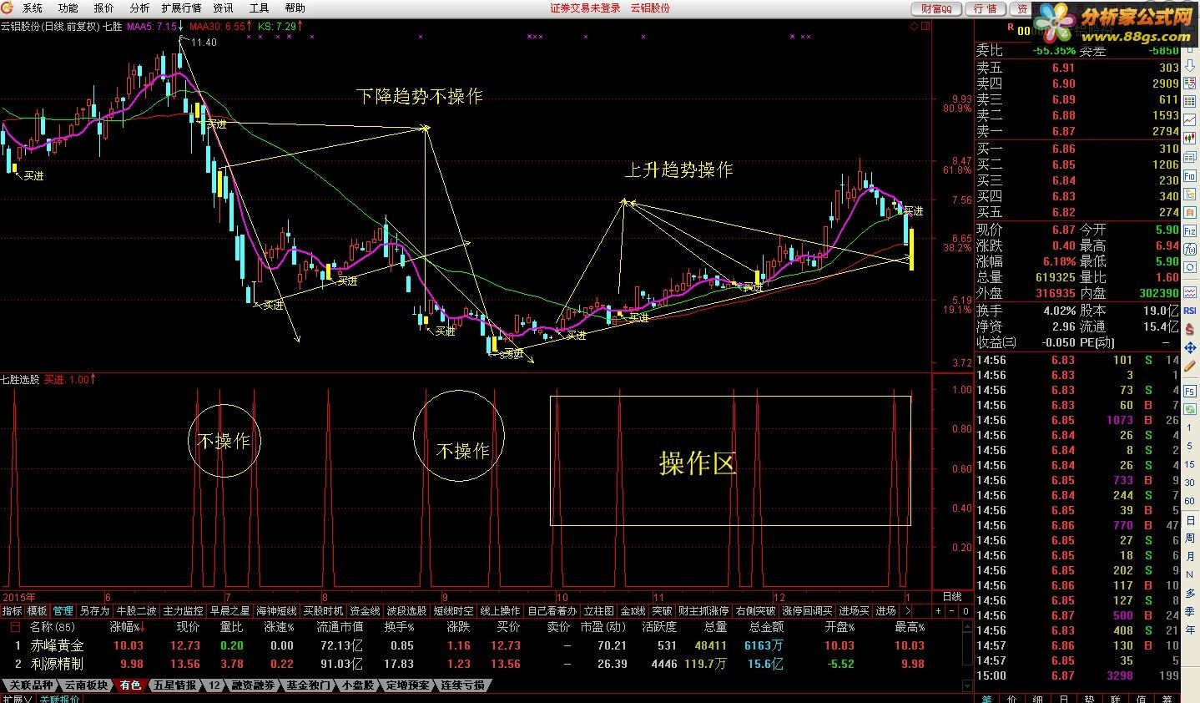The width and height of the screenshot is (1200, 703).
Task: Click the orange '自' self-select icon
Action: coord(1189,211)
